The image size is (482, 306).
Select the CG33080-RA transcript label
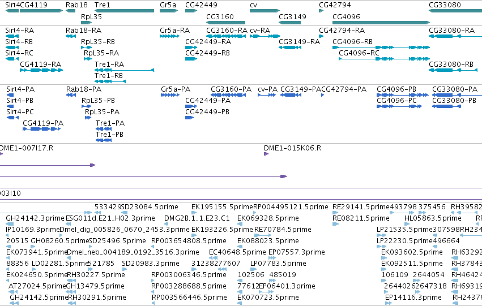452,31
